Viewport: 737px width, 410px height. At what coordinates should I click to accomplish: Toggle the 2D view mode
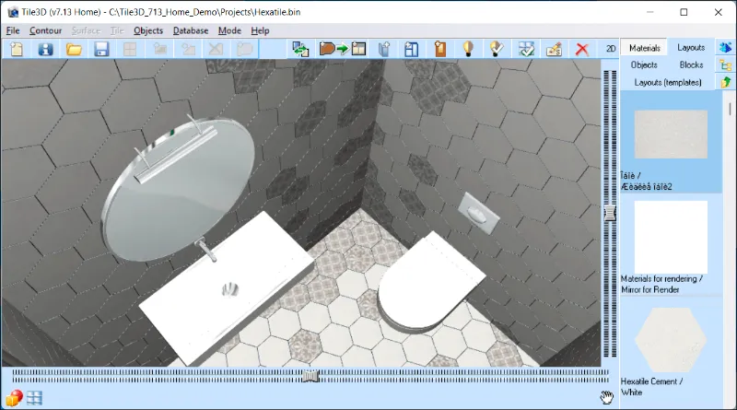[610, 49]
